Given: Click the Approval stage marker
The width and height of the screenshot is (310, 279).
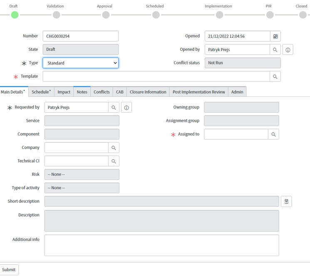Looking at the screenshot, I should [x=106, y=15].
